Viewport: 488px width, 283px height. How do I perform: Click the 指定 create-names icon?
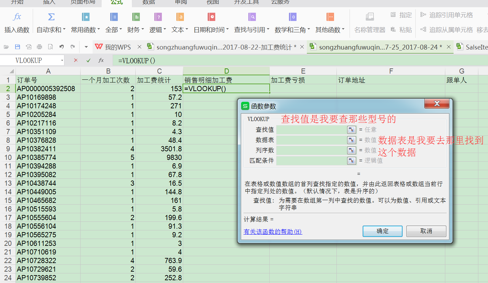point(393,15)
